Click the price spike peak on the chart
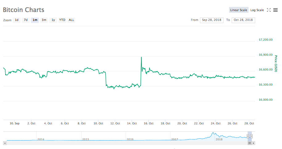Image resolution: width=282 pixels, height=149 pixels. (141, 57)
